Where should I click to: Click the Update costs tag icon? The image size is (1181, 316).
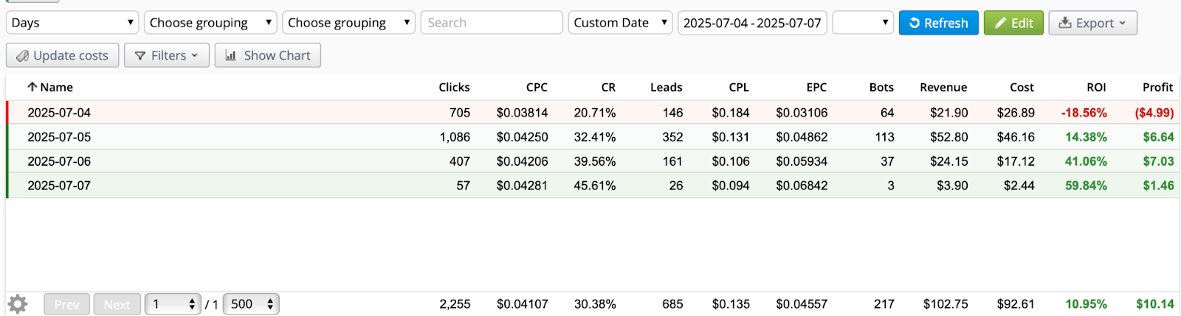coord(23,56)
